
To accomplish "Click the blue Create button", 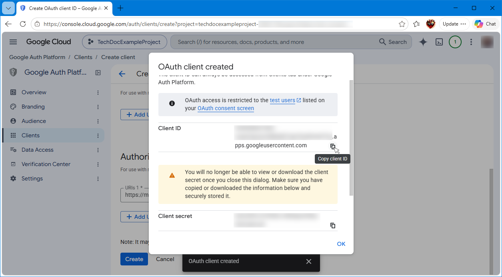I will pos(134,259).
